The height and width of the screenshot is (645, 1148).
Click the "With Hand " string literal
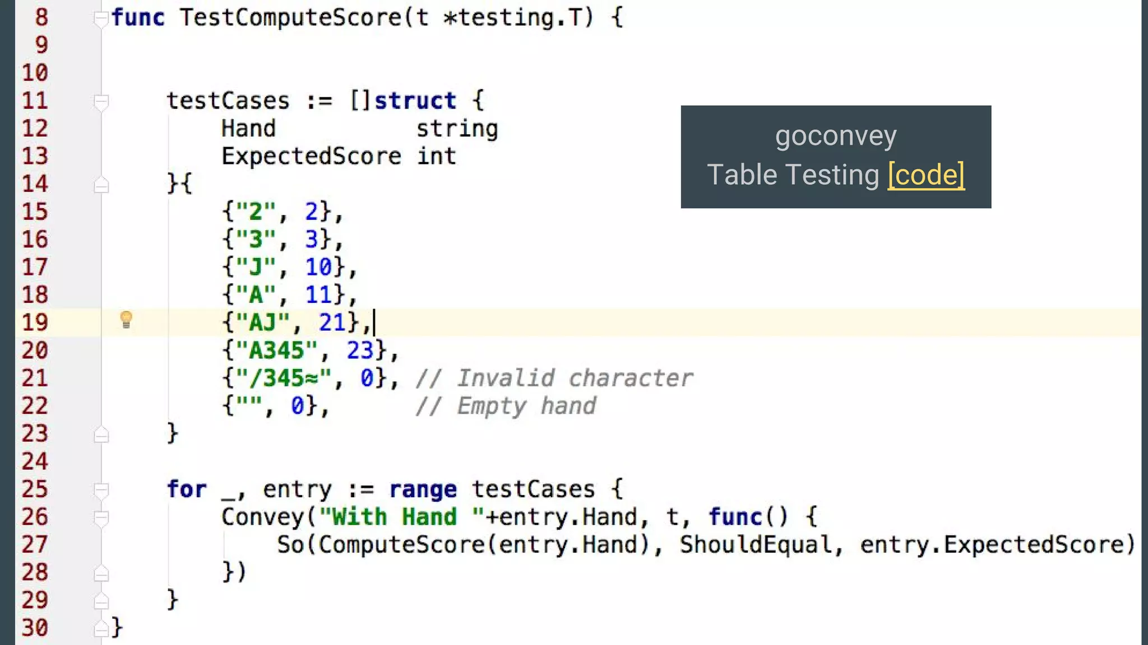click(x=401, y=517)
